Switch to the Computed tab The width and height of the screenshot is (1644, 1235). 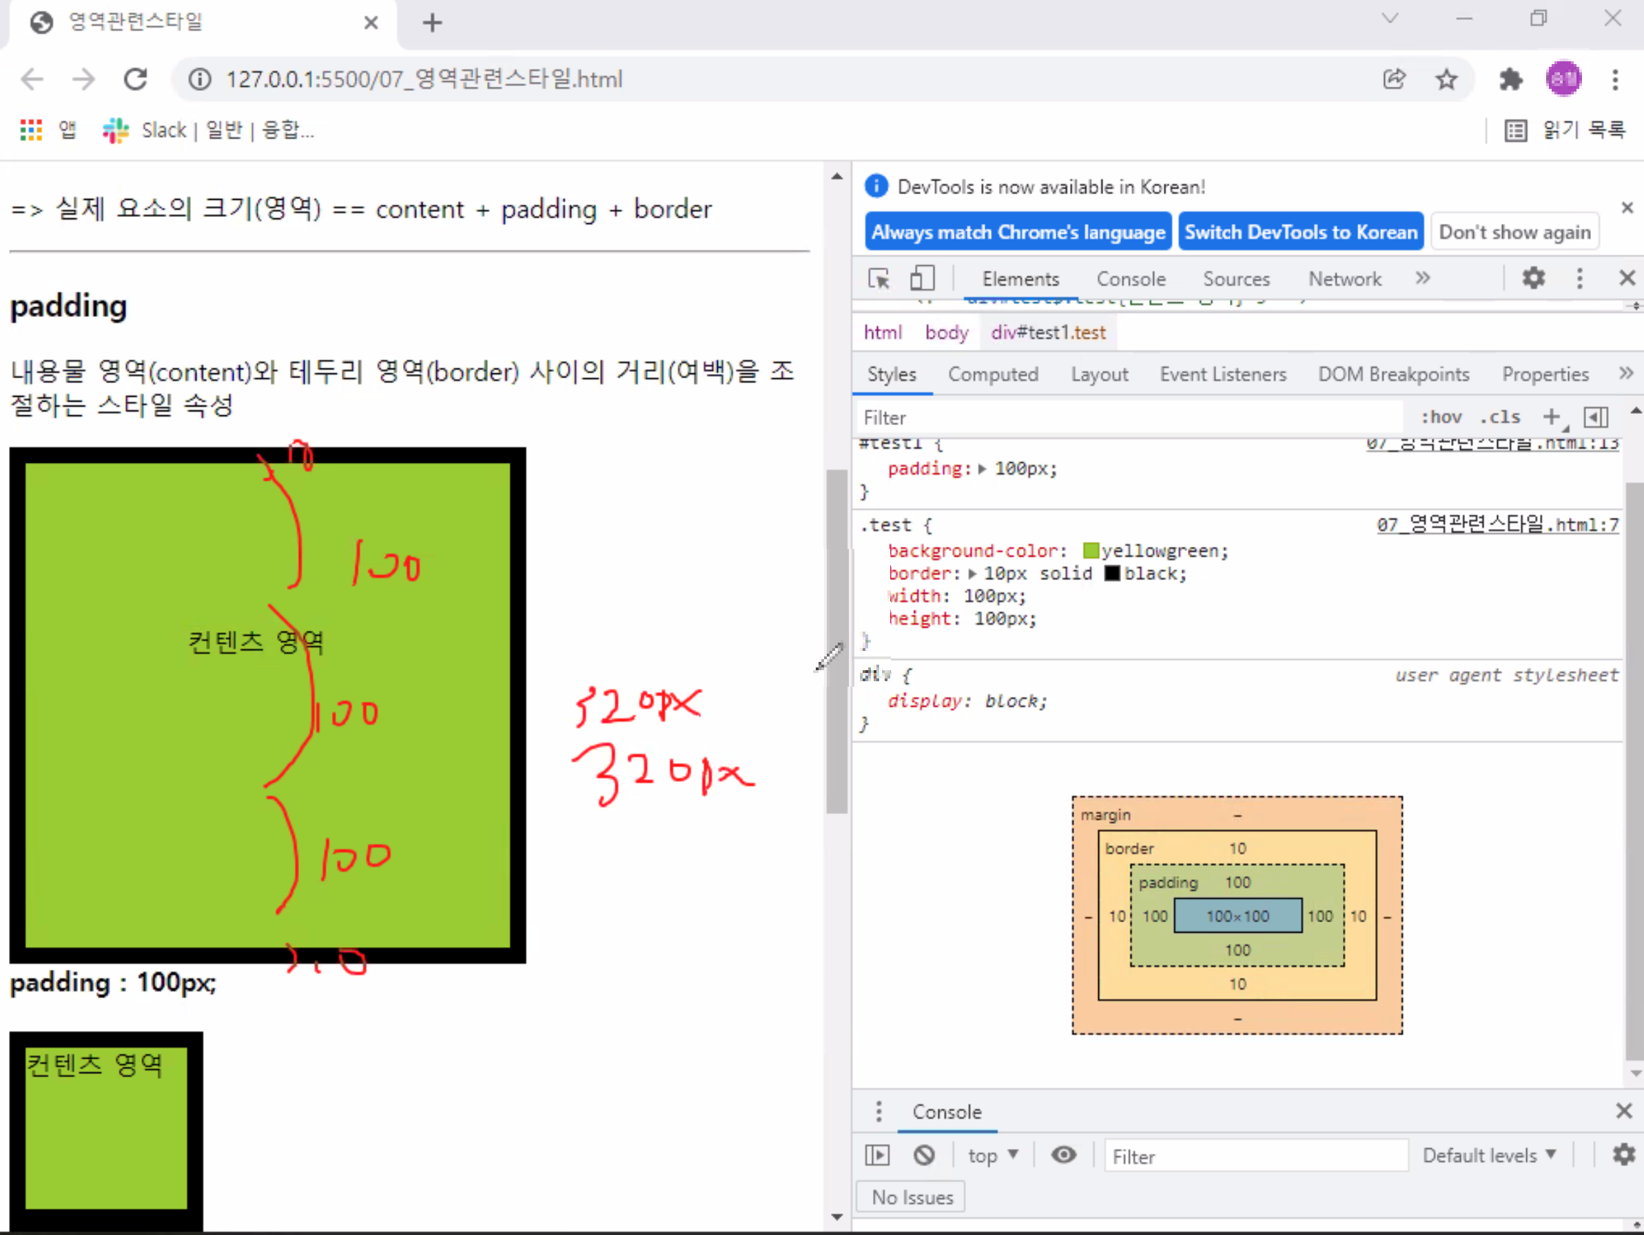(992, 374)
